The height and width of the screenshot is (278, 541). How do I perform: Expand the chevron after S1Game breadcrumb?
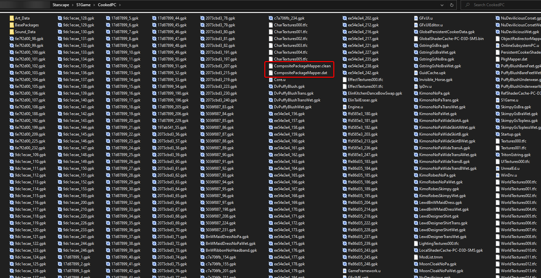tap(94, 5)
